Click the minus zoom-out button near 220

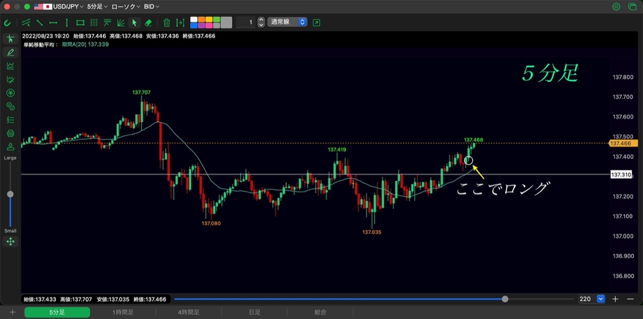[x=630, y=299]
